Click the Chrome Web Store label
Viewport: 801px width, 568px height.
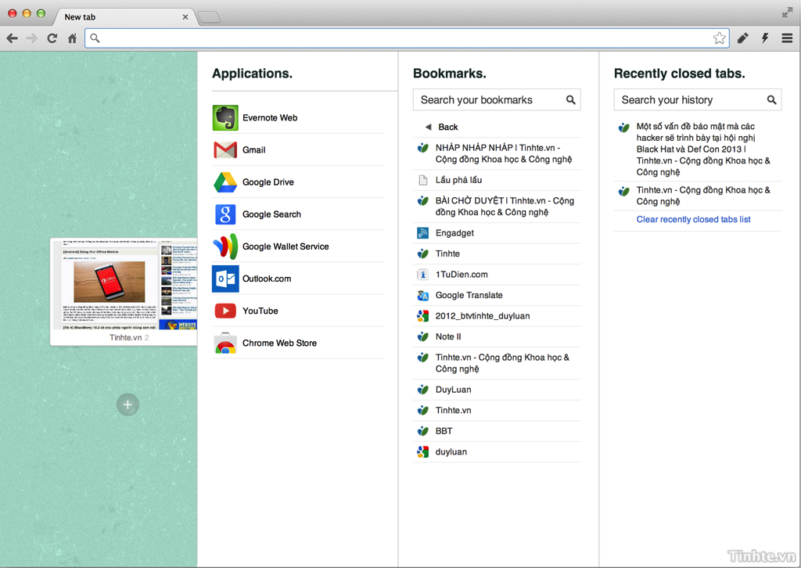point(279,343)
